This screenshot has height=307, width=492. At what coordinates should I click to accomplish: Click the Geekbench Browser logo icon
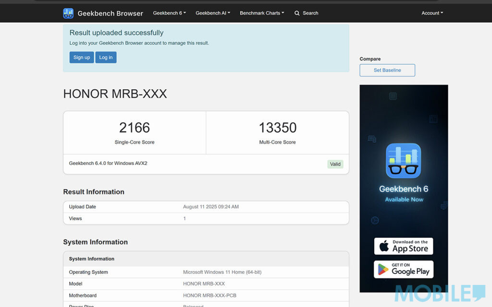tap(68, 13)
